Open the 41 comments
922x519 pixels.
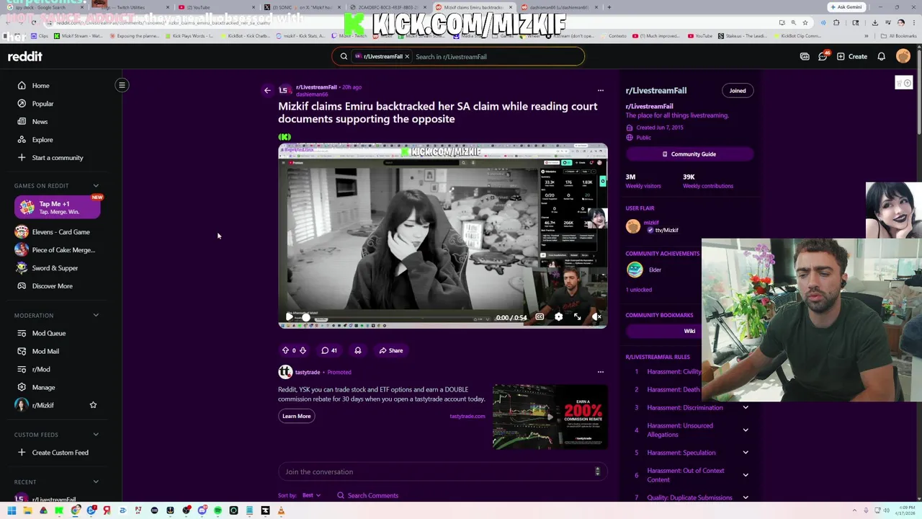pyautogui.click(x=329, y=350)
